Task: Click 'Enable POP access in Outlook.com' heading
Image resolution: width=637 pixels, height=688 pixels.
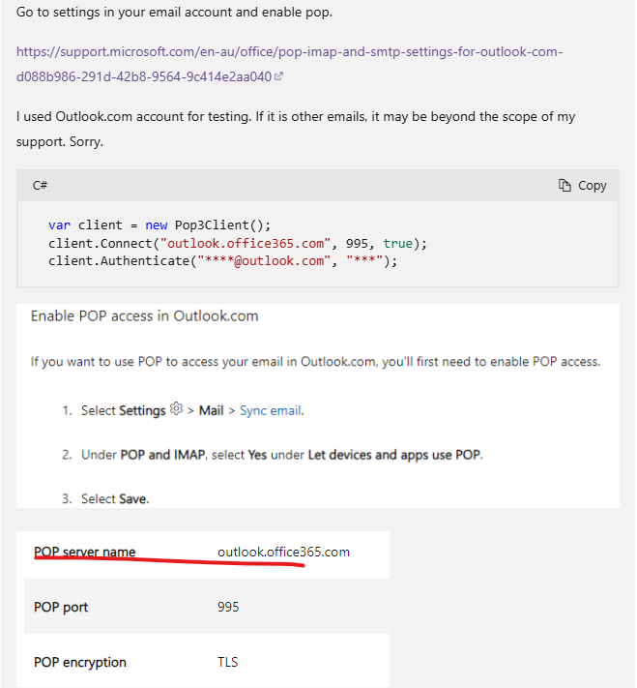Action: [145, 315]
